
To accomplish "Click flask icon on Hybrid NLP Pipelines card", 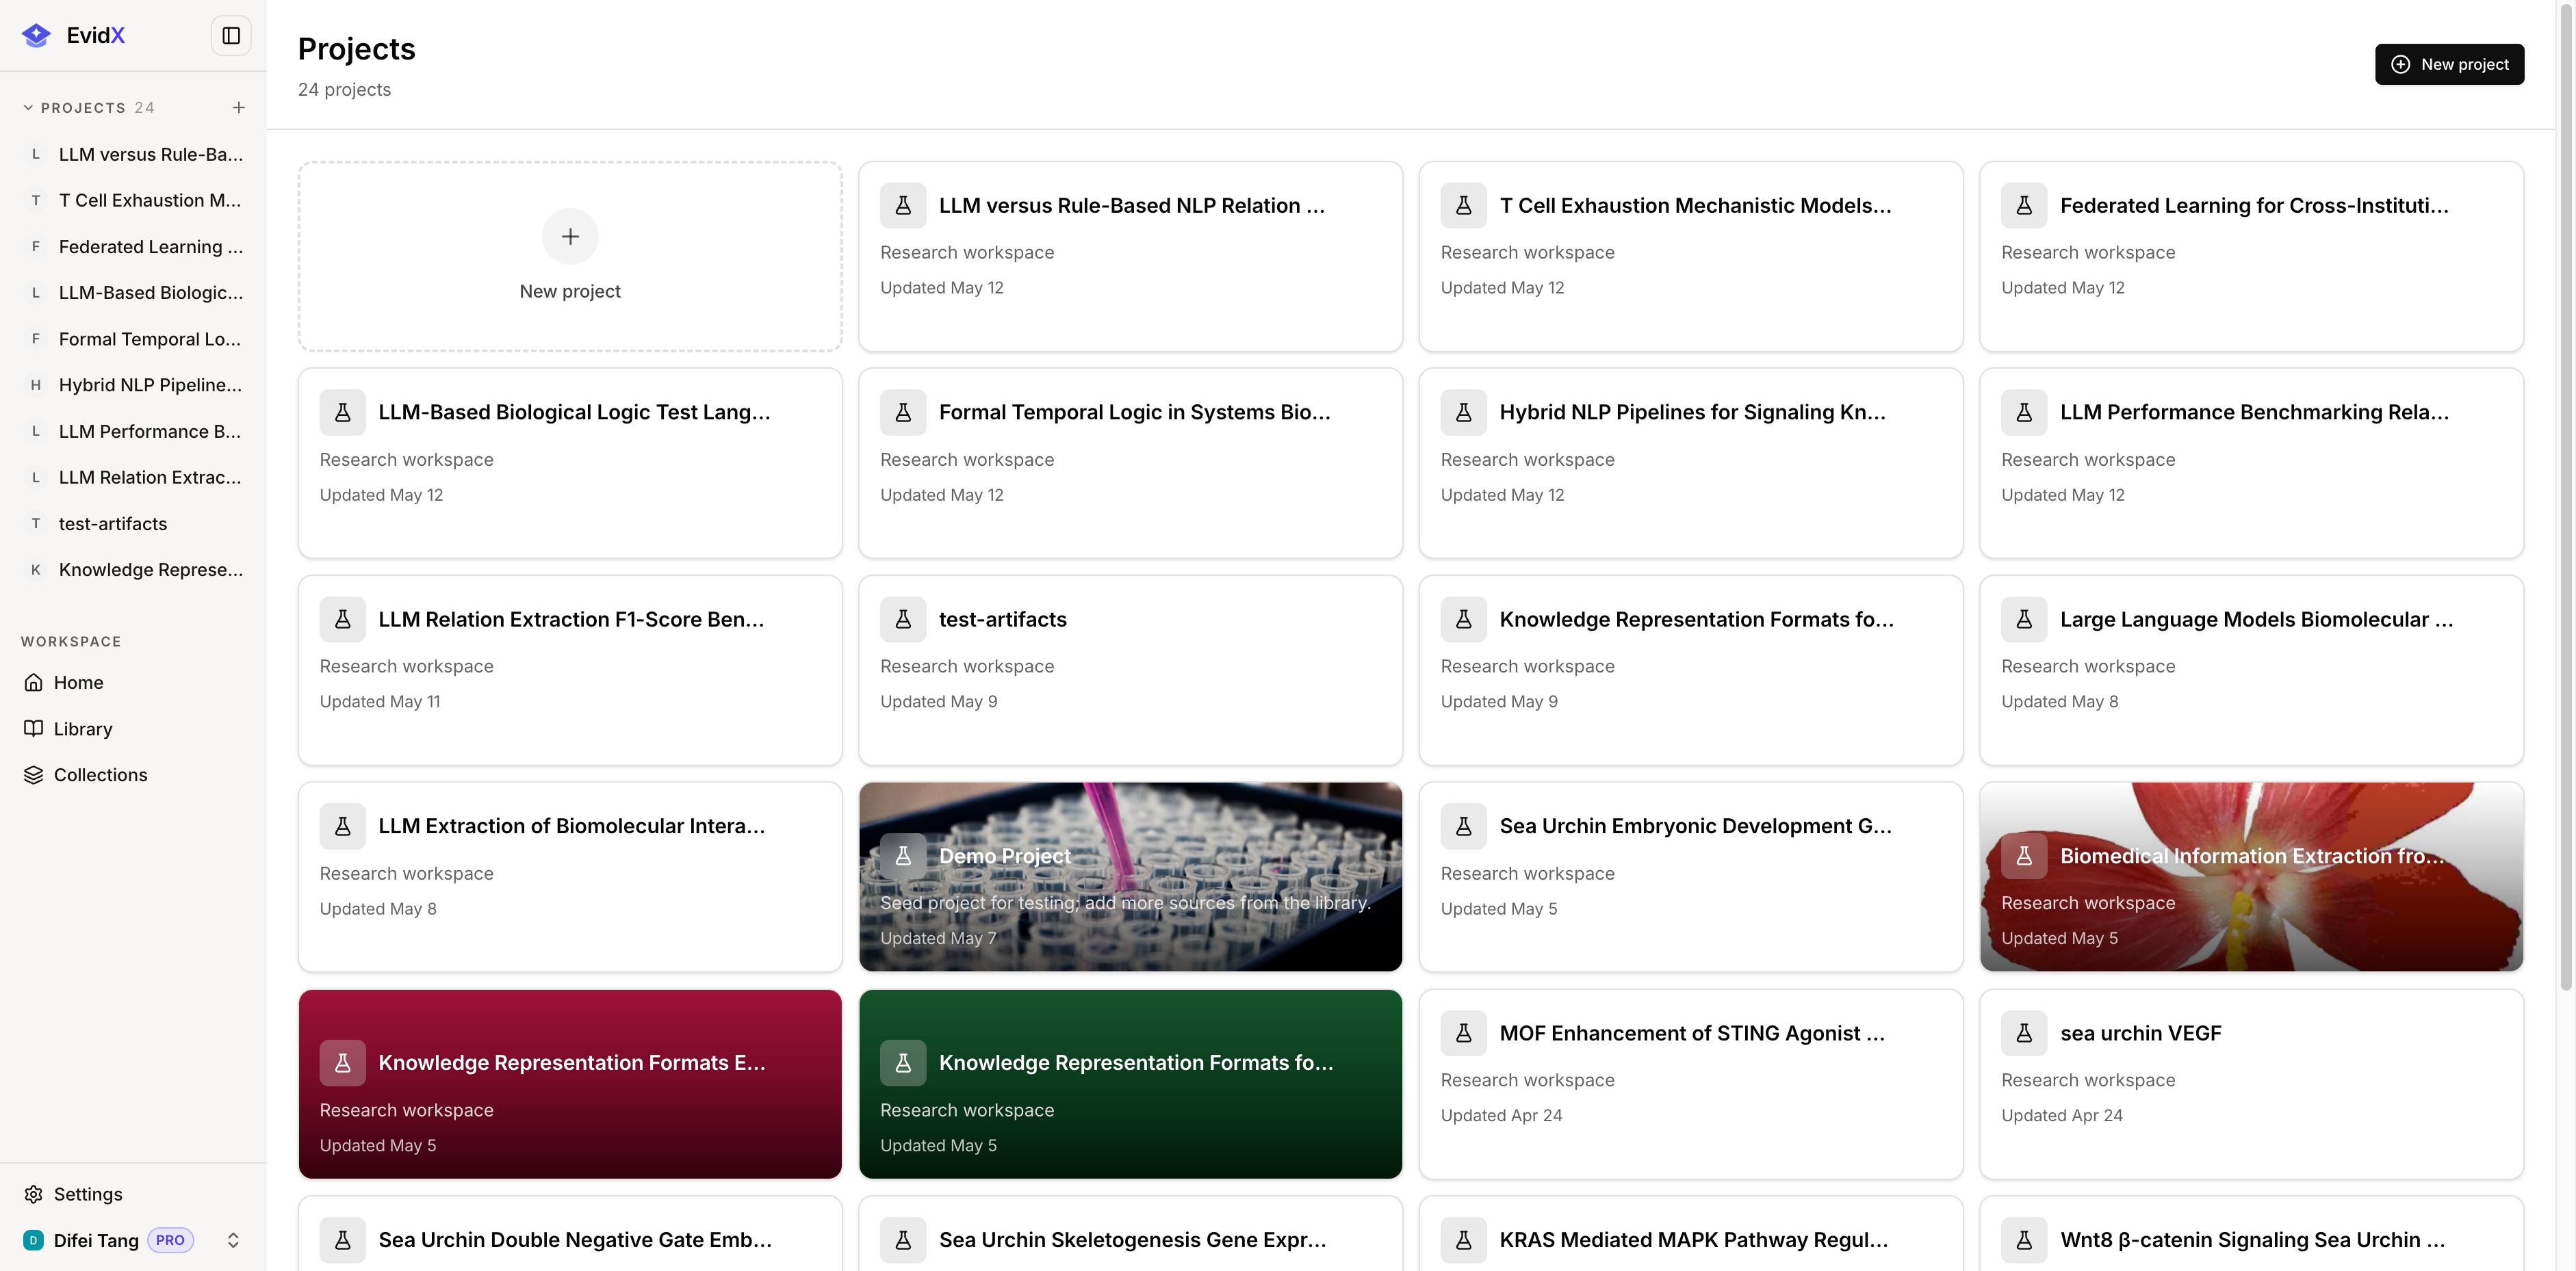I will coord(1463,412).
